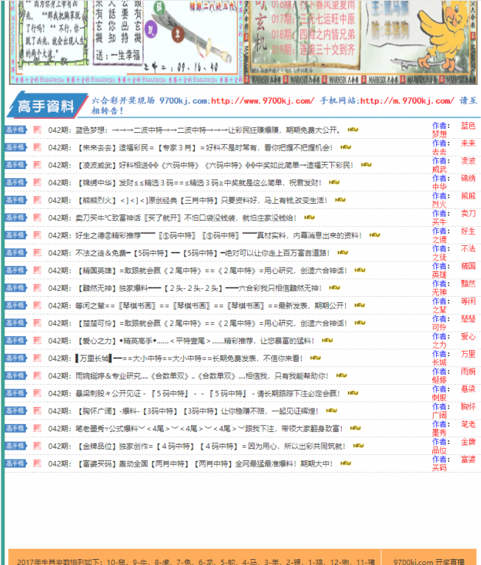
Task: Click the red 图 icon in 金牌品位 row
Action: pyautogui.click(x=37, y=446)
